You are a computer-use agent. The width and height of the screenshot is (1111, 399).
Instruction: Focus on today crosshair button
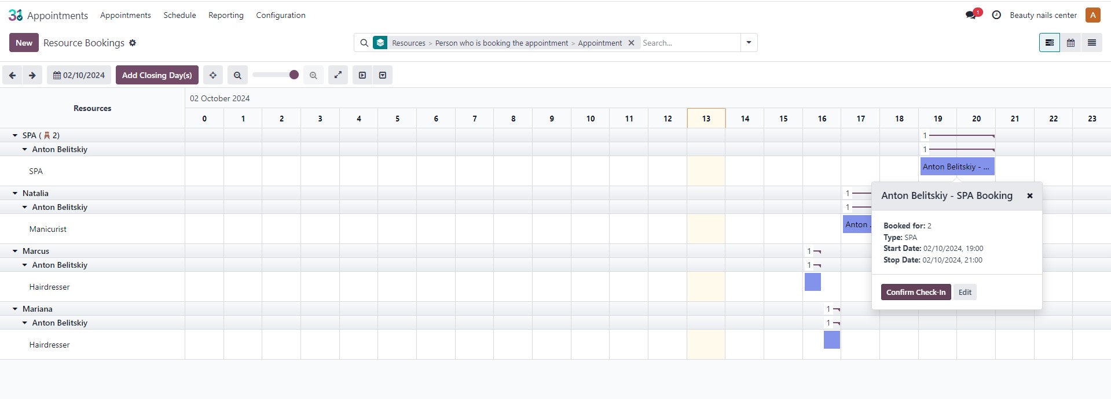[x=213, y=75]
